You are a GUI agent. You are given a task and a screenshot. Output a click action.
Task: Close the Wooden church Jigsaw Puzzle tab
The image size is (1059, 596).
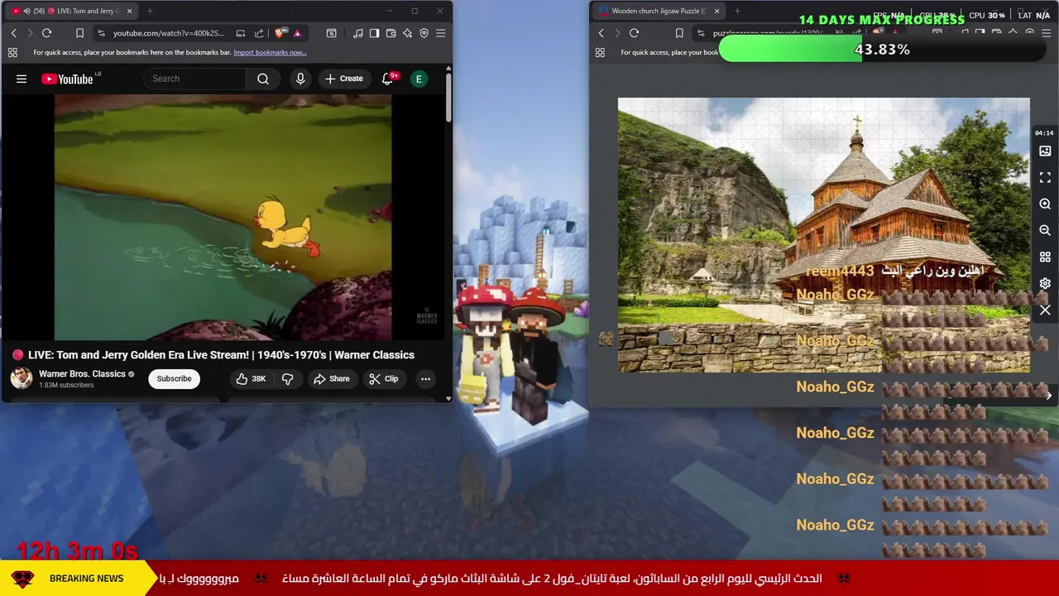pyautogui.click(x=716, y=11)
